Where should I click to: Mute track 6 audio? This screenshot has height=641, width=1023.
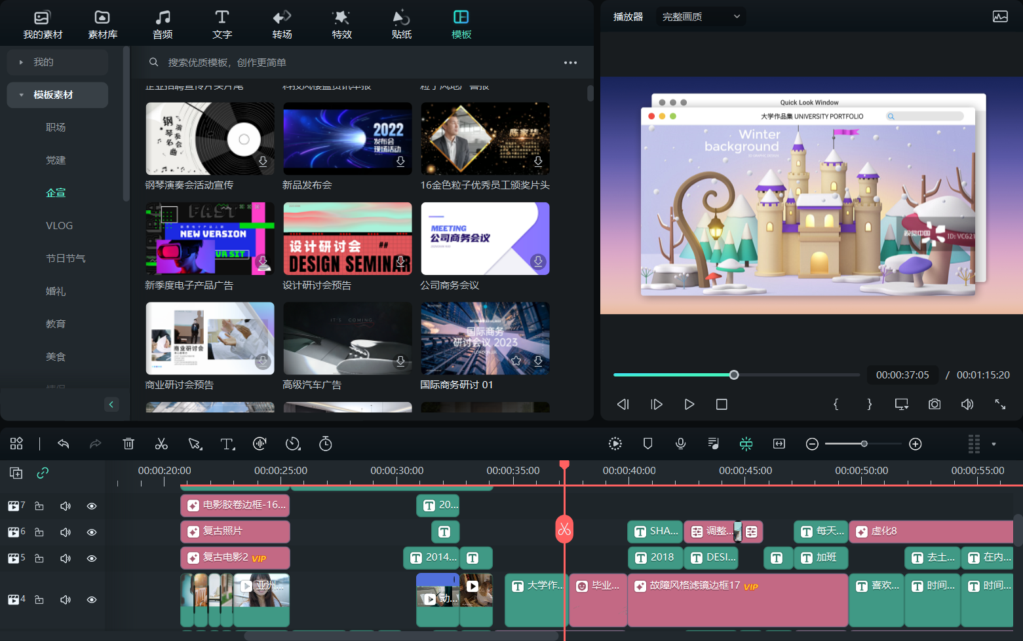(66, 532)
